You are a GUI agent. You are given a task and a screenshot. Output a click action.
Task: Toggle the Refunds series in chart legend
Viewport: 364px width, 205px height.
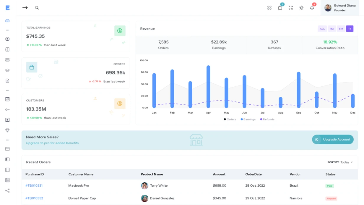pos(267,120)
